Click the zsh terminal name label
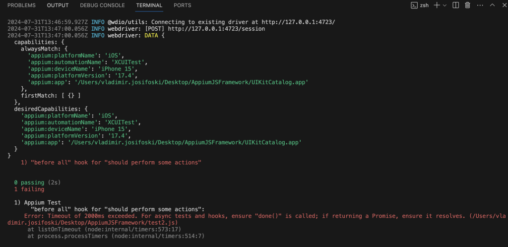508x247 pixels. coord(424,5)
